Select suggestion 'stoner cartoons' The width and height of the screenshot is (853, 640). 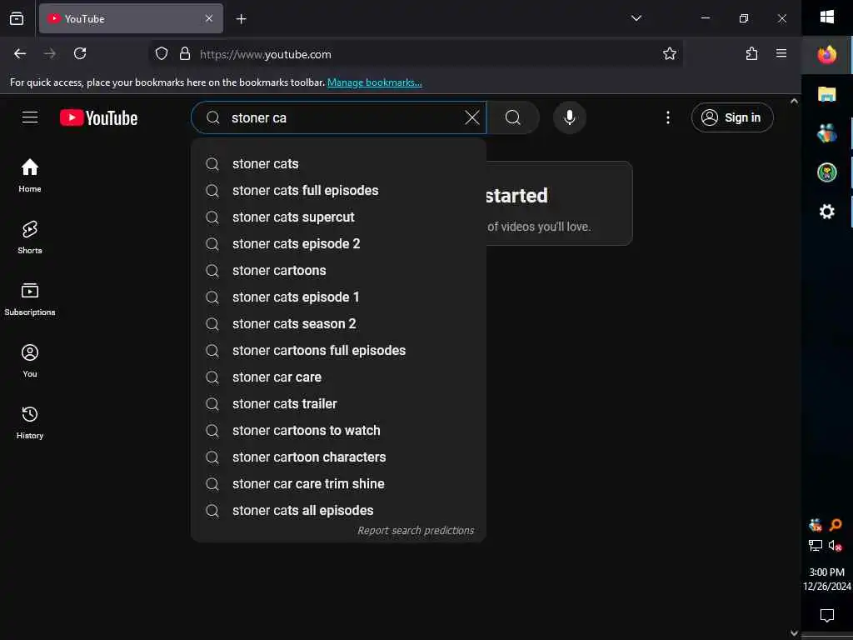click(x=338, y=271)
